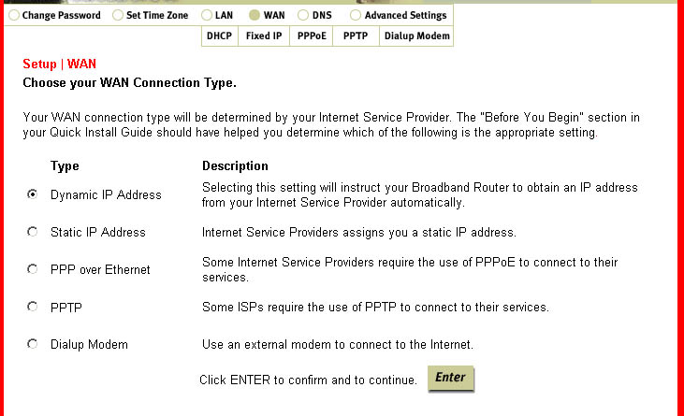Image resolution: width=684 pixels, height=416 pixels.
Task: Select the Dynamic IP Address radio button
Action: click(33, 194)
